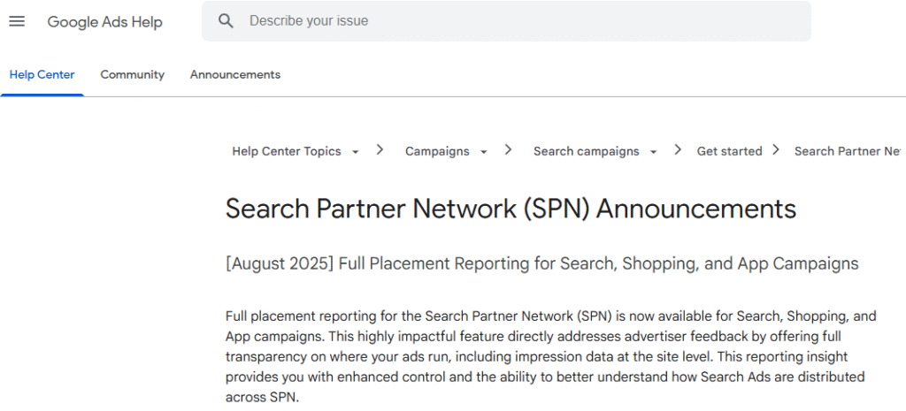Image resolution: width=906 pixels, height=411 pixels.
Task: Switch to the Help Center tab
Action: tap(42, 75)
